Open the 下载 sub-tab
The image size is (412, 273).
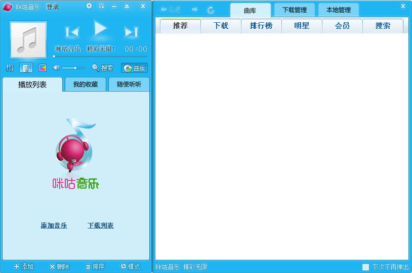221,26
